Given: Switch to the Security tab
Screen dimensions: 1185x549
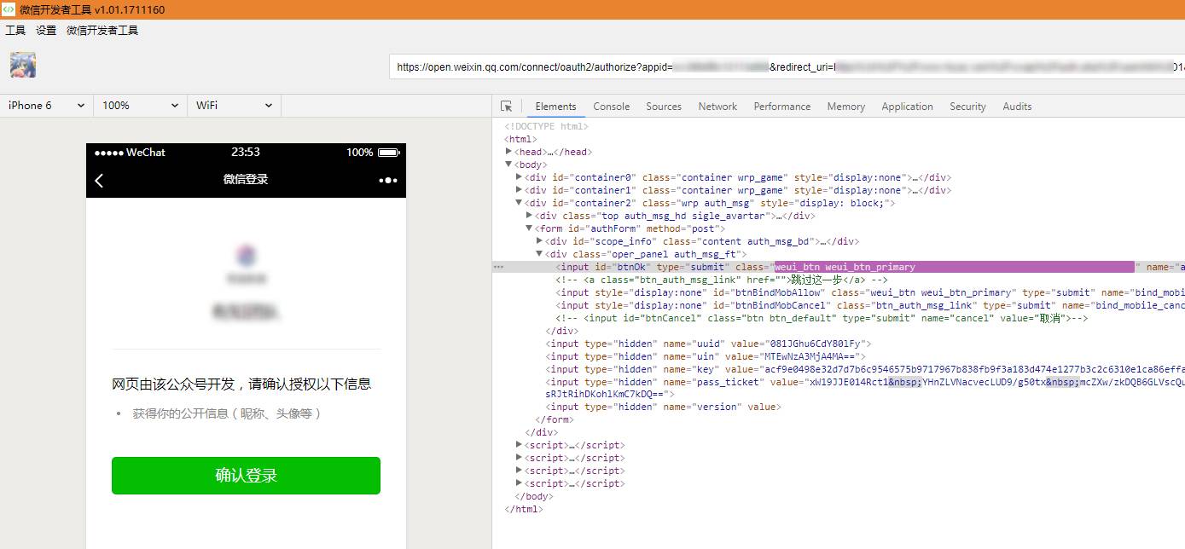Looking at the screenshot, I should click(968, 107).
